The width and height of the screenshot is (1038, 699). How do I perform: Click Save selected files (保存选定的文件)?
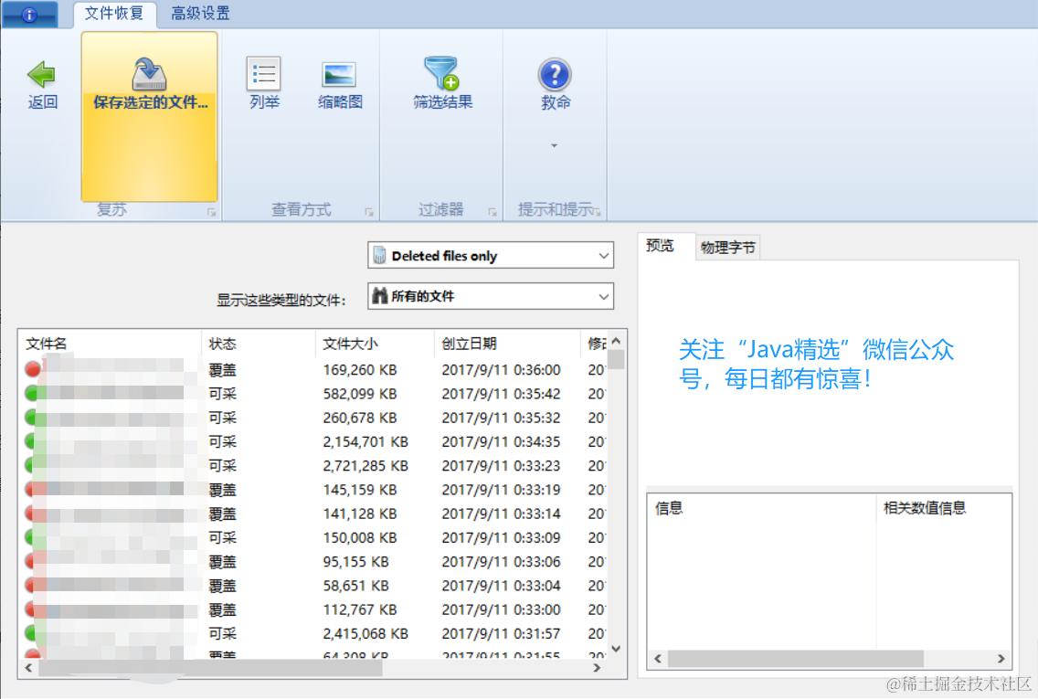point(150,117)
